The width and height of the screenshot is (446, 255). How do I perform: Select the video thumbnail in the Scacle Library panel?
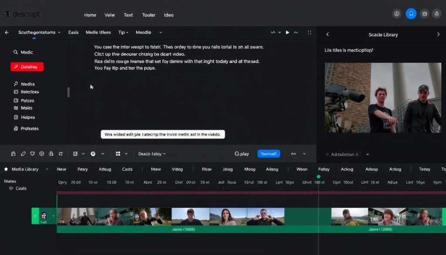point(382,97)
